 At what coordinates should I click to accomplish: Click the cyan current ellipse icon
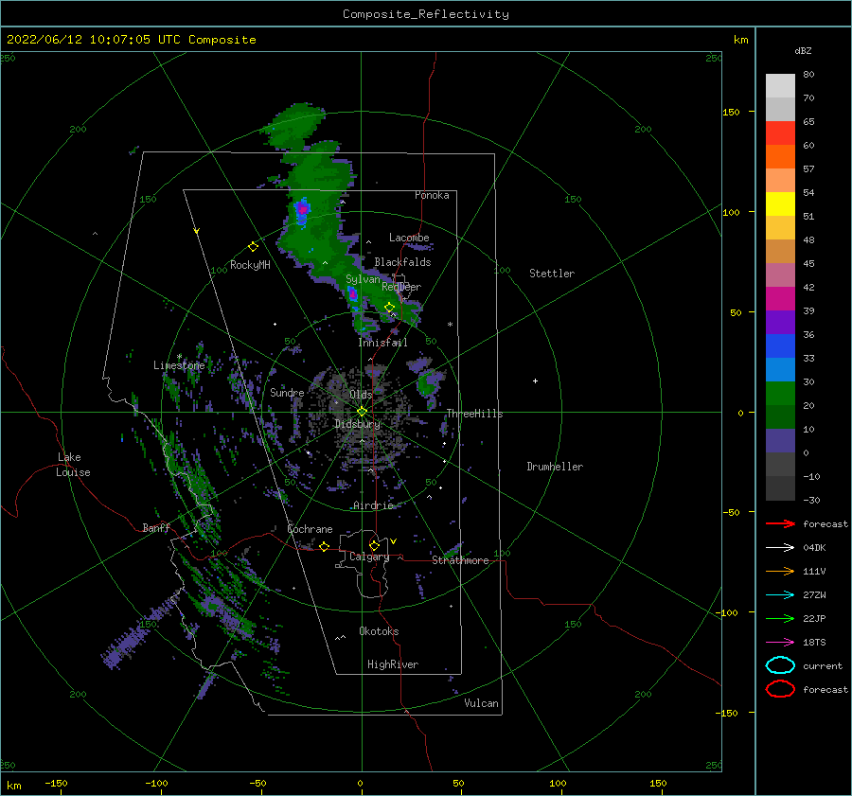[x=780, y=665]
